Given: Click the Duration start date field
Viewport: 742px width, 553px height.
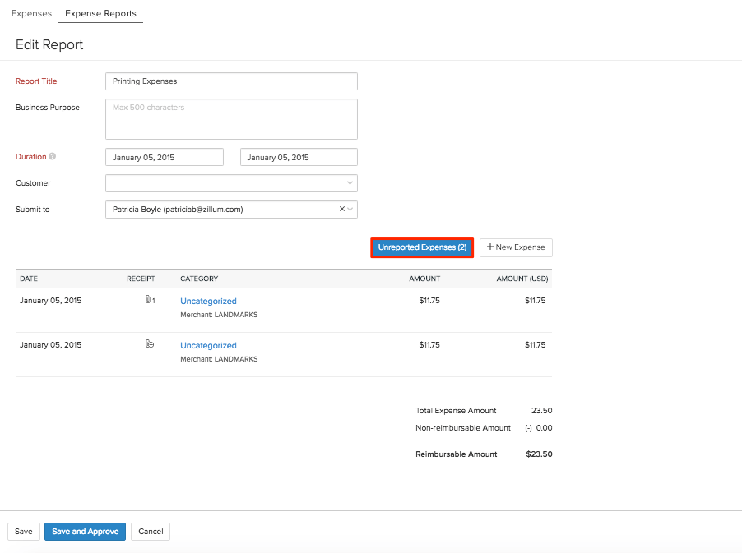Looking at the screenshot, I should (x=165, y=157).
